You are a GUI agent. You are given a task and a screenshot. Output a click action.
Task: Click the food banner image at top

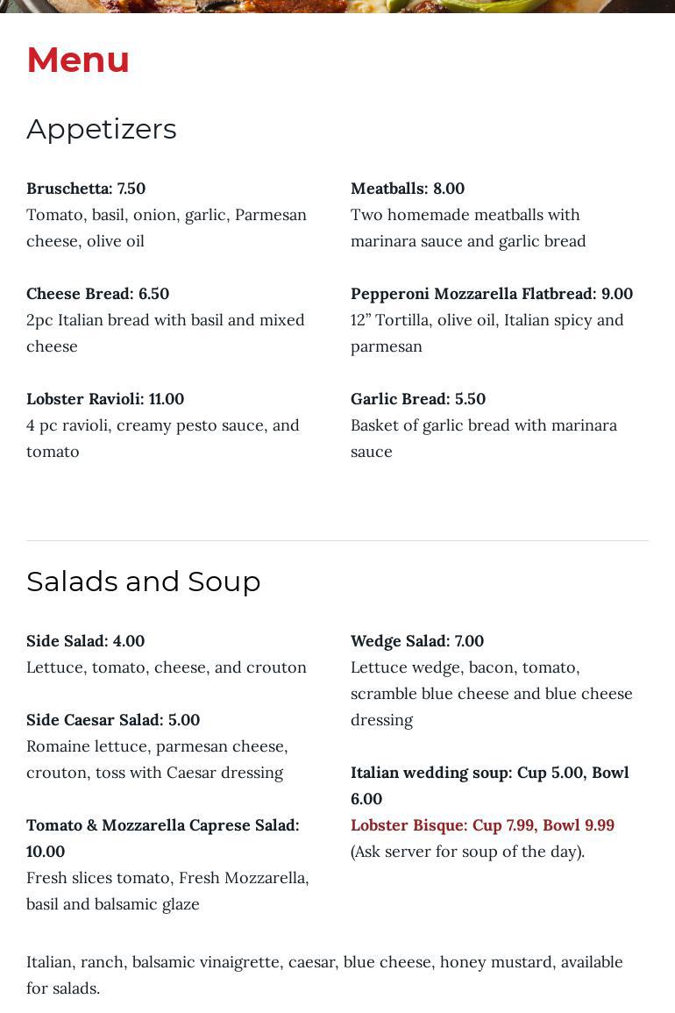click(337, 5)
